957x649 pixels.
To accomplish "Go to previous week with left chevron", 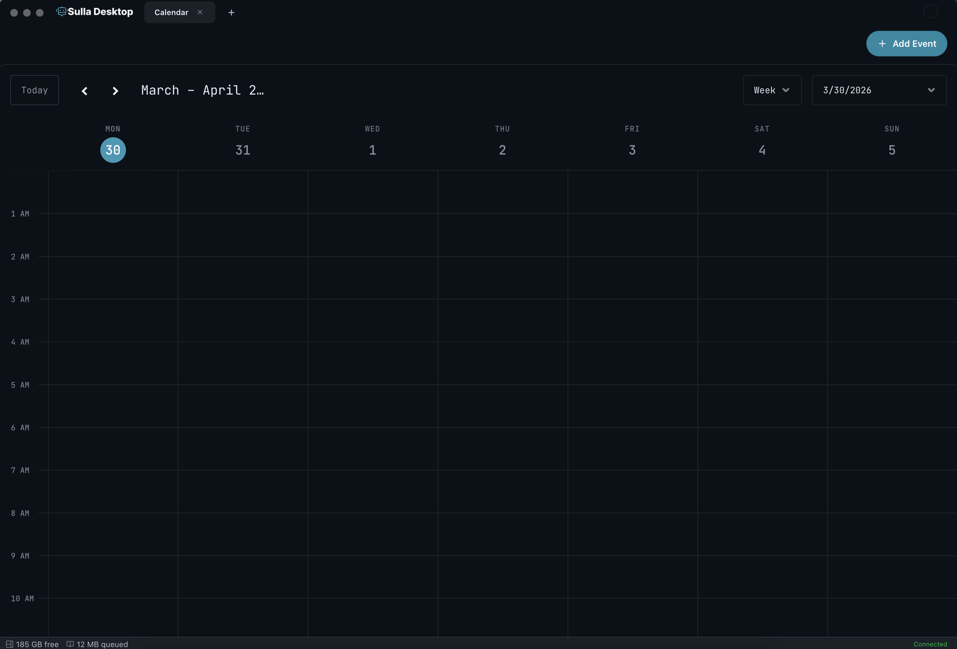I will (84, 91).
